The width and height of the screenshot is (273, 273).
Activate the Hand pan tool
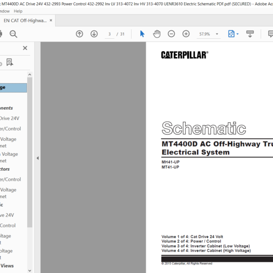point(157,34)
